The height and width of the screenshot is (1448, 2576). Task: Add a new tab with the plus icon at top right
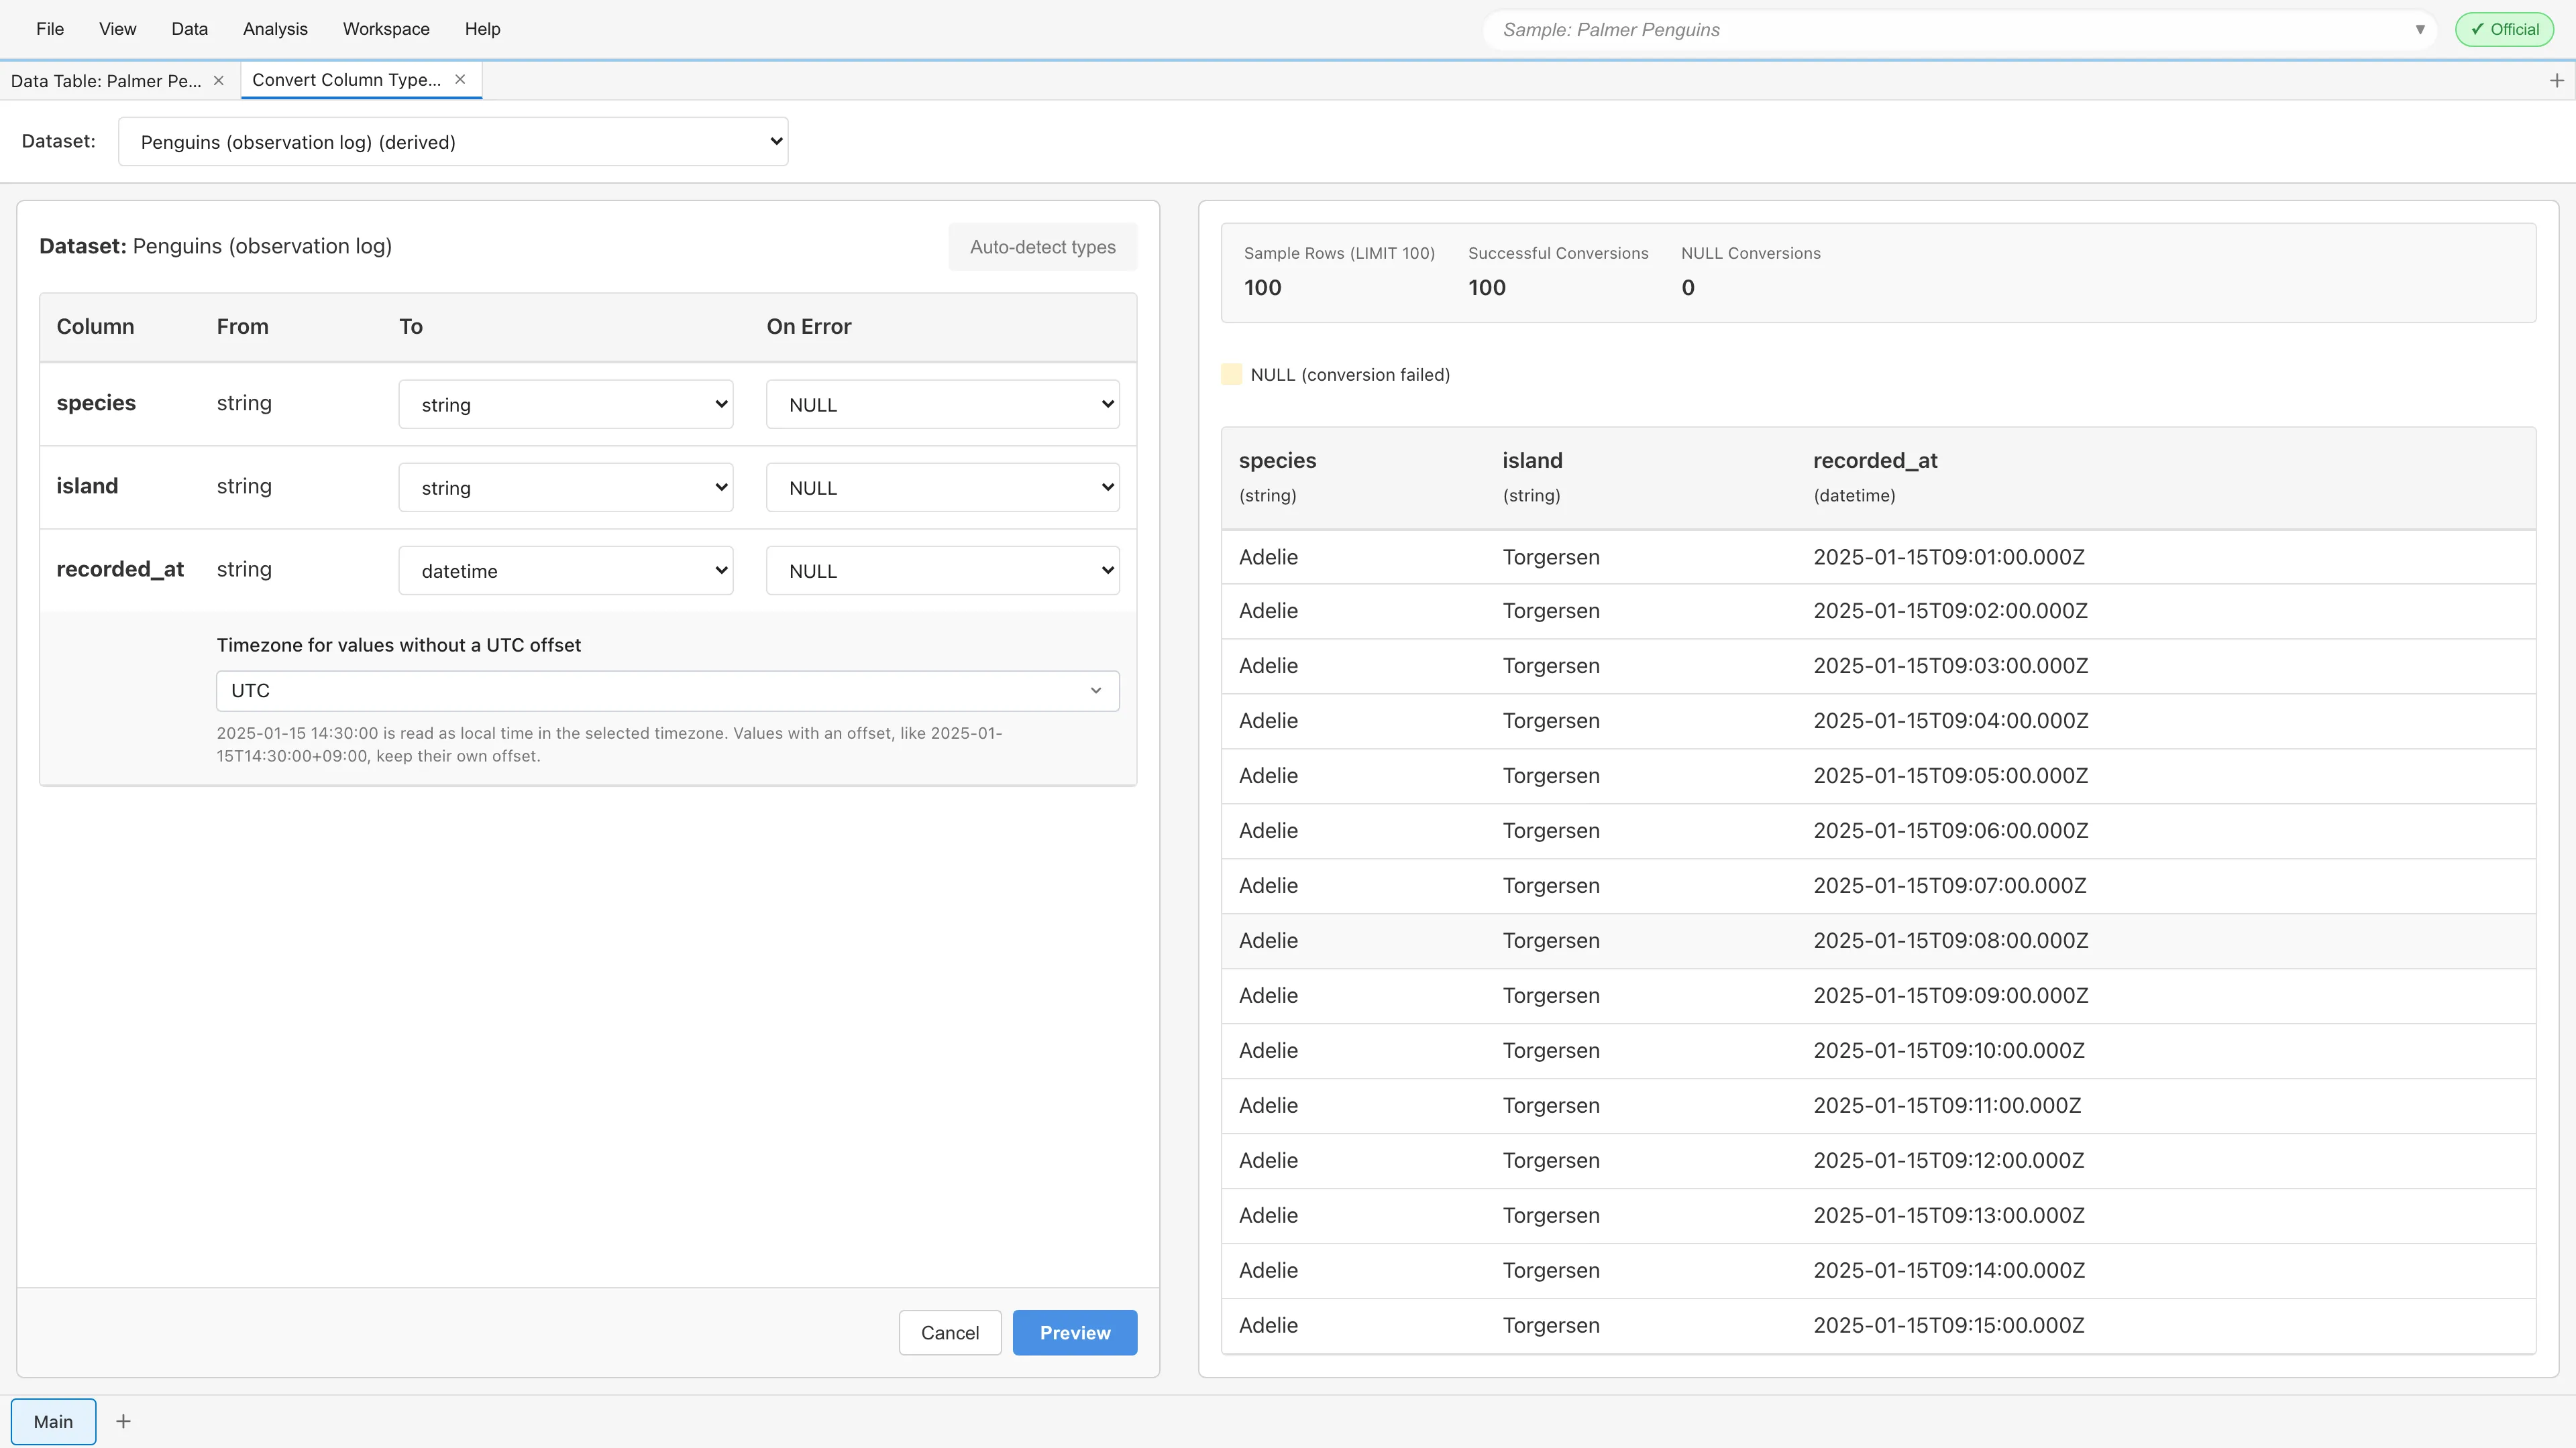(2557, 80)
